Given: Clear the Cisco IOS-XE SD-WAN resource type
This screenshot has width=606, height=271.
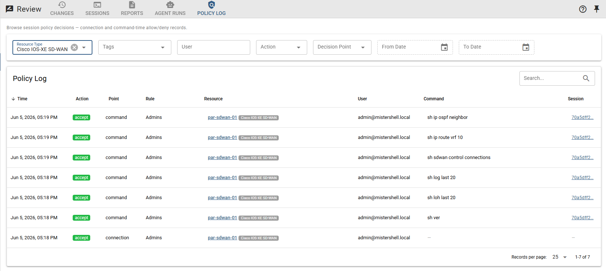Looking at the screenshot, I should coord(74,47).
